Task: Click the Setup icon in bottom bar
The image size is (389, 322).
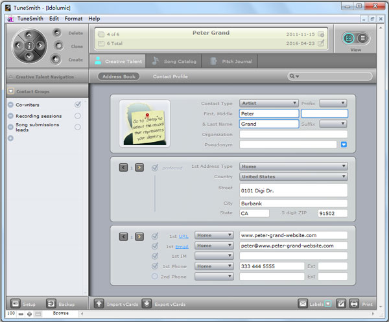Action: 14,303
